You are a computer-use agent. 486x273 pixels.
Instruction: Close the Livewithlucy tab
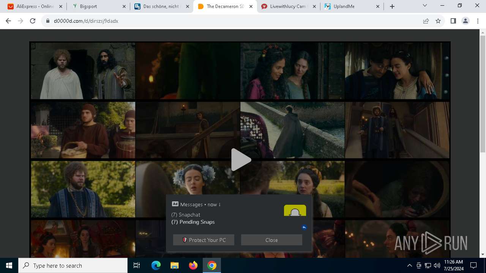point(314,6)
